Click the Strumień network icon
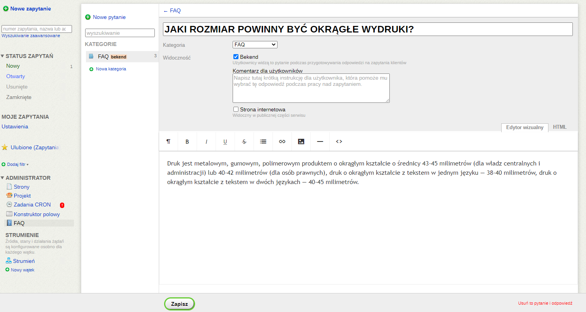The width and height of the screenshot is (586, 312). tap(9, 261)
